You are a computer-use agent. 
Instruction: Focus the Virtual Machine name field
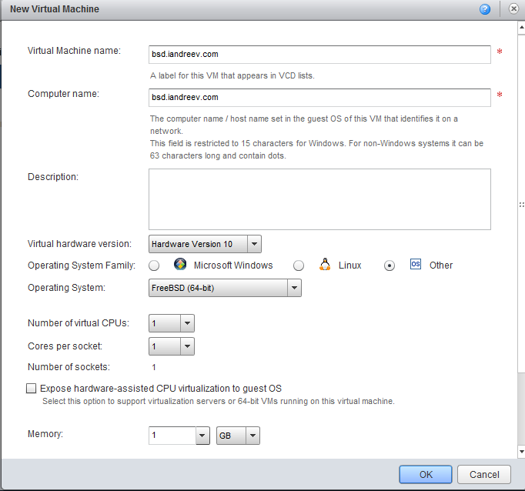point(319,55)
